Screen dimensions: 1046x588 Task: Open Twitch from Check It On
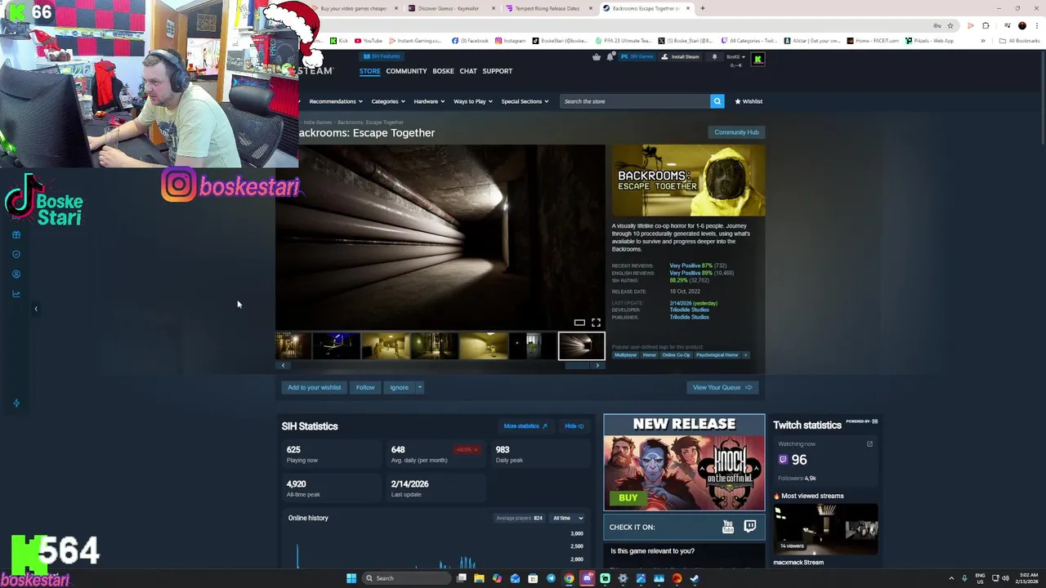(750, 527)
